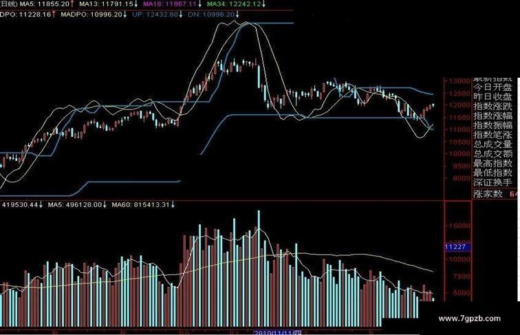The image size is (520, 335).
Task: Click the 今日开盘 row in quote panel
Action: [x=492, y=87]
